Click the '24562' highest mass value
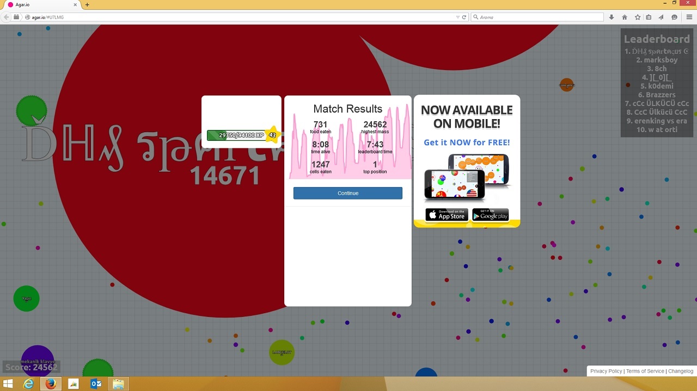This screenshot has height=391, width=697. click(375, 125)
